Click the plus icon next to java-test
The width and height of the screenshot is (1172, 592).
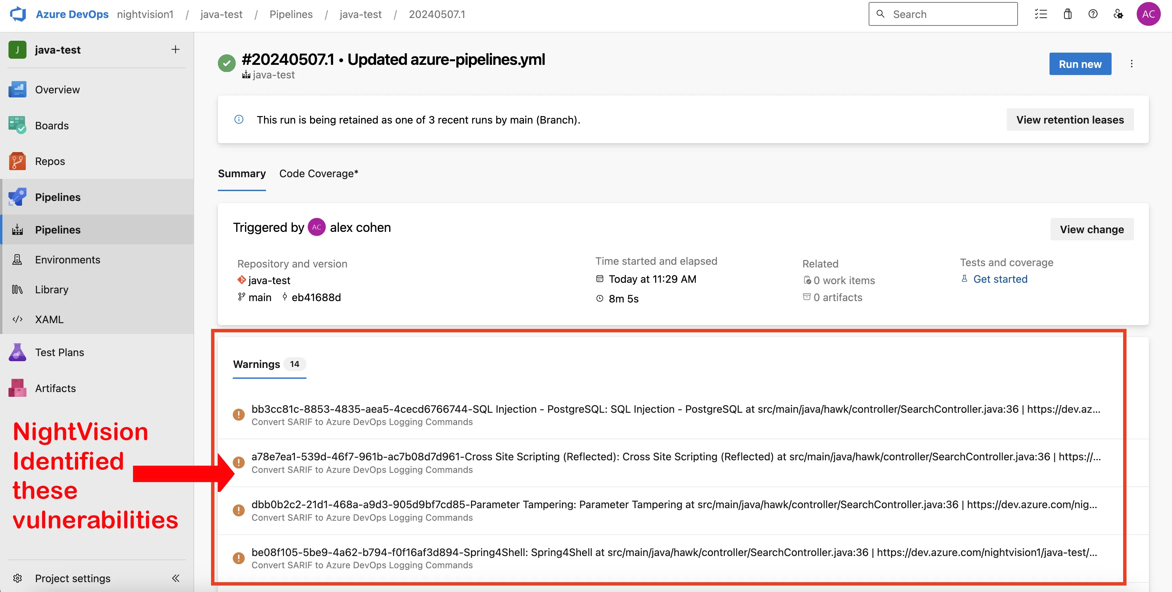[175, 49]
